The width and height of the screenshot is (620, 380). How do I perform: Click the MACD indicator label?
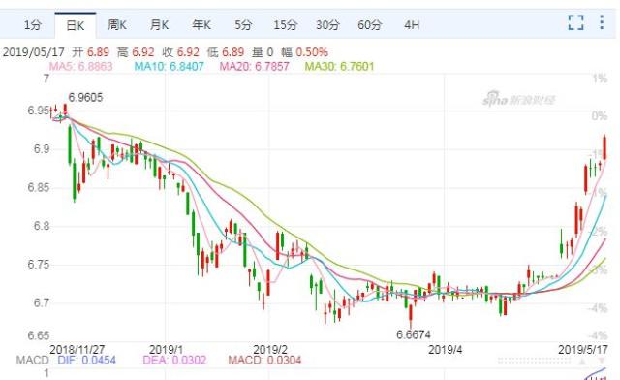32,361
